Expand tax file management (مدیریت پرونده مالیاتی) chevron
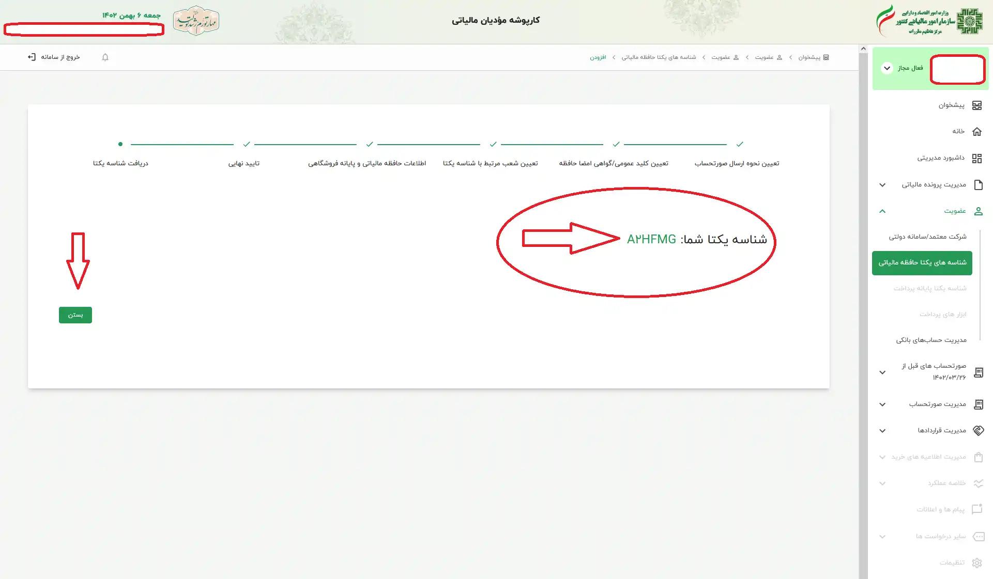993x579 pixels. coord(882,185)
